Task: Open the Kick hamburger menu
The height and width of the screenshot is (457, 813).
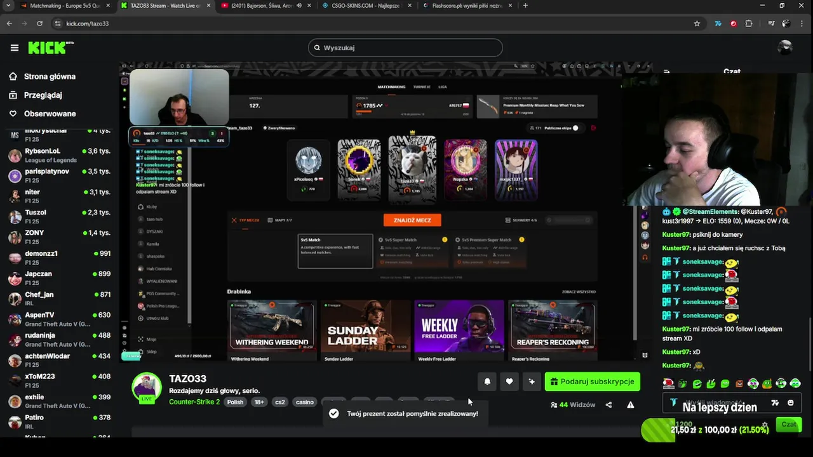Action: pyautogui.click(x=15, y=48)
